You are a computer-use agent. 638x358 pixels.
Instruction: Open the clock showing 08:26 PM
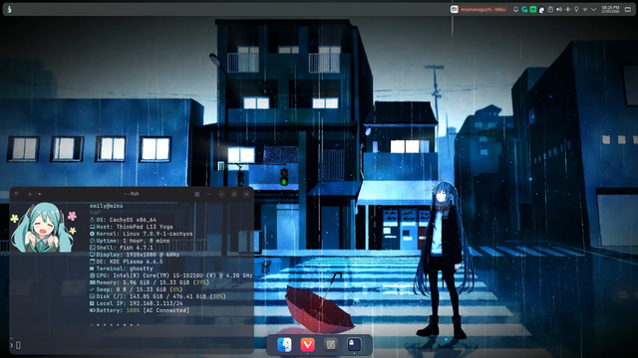pos(610,9)
